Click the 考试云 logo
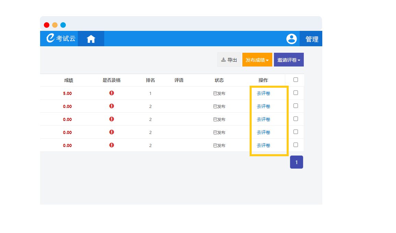Viewport: 396px width, 233px height. pos(61,38)
